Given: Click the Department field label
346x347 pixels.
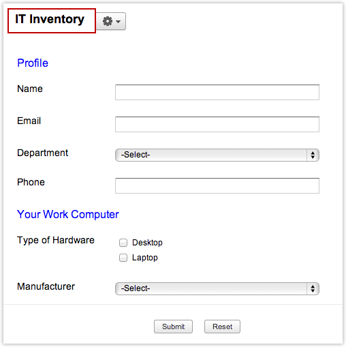Looking at the screenshot, I should pos(42,153).
